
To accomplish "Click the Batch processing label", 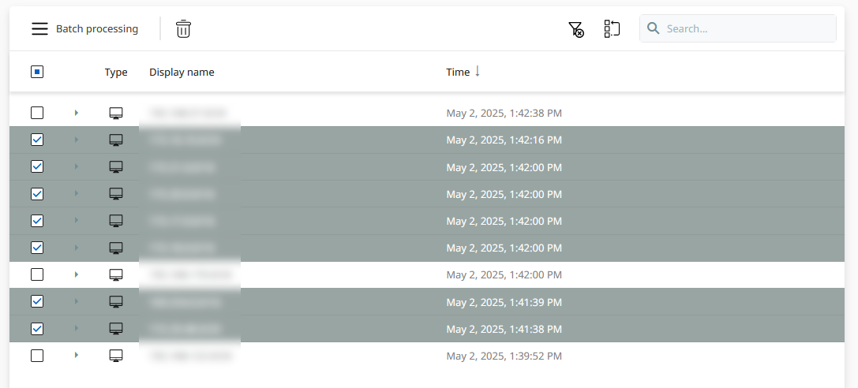I will click(x=97, y=29).
